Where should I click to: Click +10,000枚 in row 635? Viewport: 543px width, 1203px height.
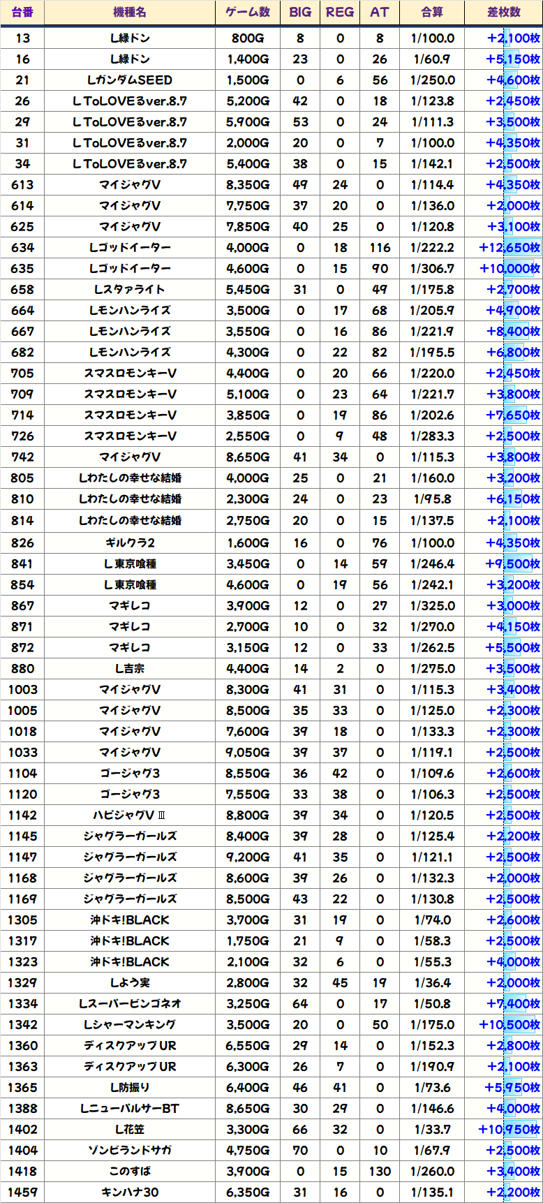coord(509,269)
